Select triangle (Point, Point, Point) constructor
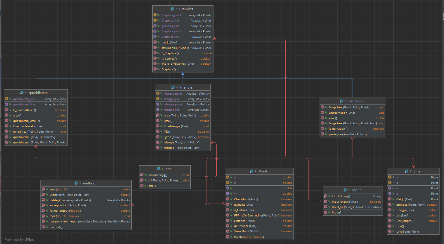 182,148
